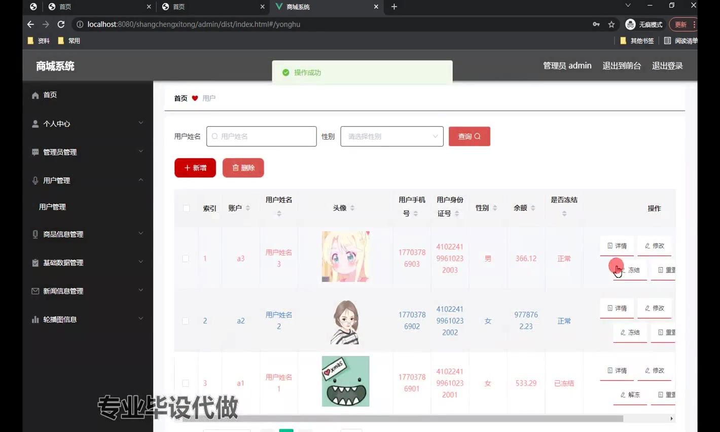
Task: Open a new browser tab with the plus icon
Action: [x=394, y=7]
